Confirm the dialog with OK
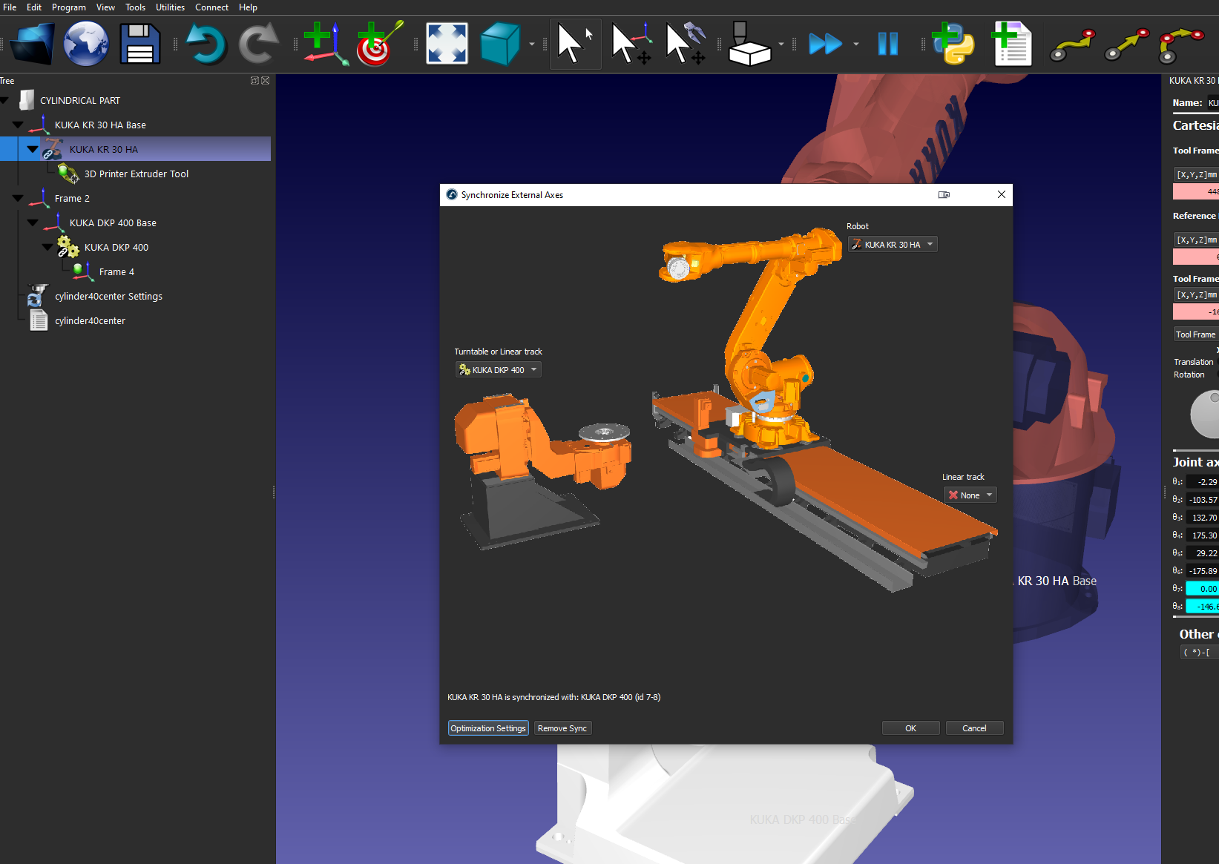This screenshot has height=864, width=1219. (910, 728)
